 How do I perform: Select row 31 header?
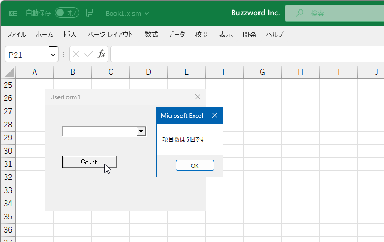(8, 164)
